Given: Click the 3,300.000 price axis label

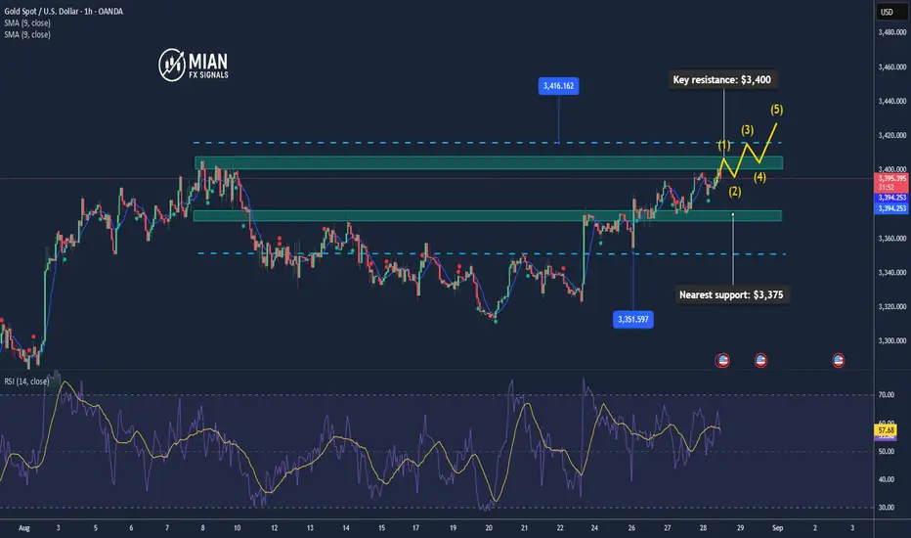Looking at the screenshot, I should click(x=891, y=340).
